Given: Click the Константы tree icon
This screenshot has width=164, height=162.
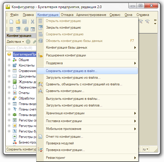Looking at the screenshot, I should pos(14,65).
